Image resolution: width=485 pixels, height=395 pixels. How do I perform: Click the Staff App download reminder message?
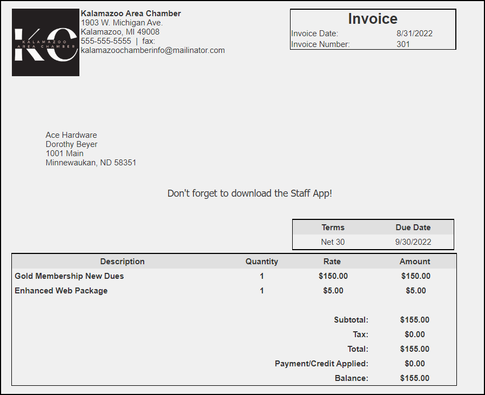[250, 193]
